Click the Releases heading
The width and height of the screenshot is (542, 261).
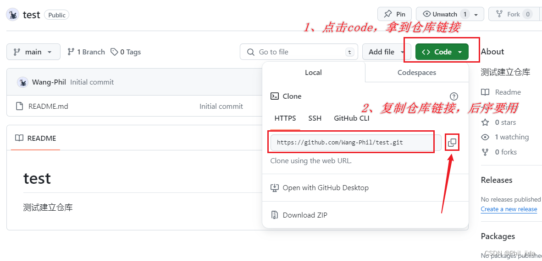(496, 180)
